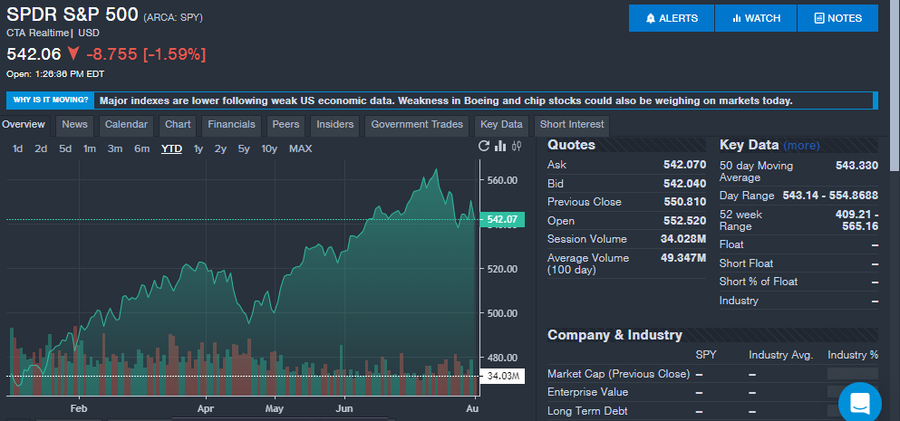This screenshot has width=900, height=421.
Task: Click the Enterprise Value row label
Action: click(587, 392)
